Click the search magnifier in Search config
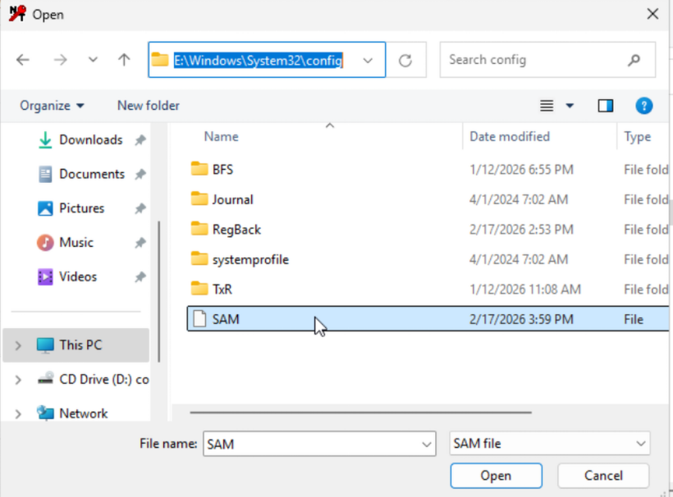The width and height of the screenshot is (673, 497). point(633,60)
